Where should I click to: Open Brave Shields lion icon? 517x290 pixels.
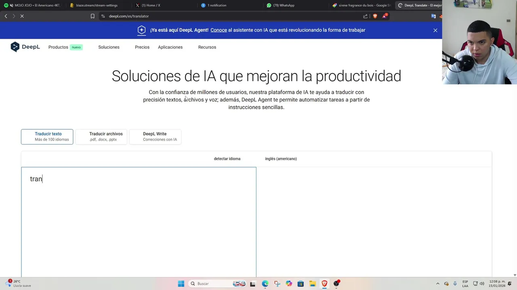click(375, 16)
